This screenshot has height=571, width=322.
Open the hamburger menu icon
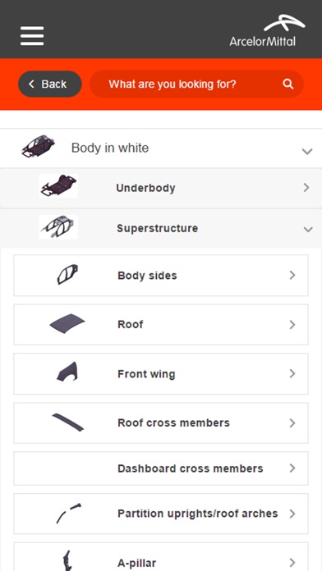[x=32, y=36]
